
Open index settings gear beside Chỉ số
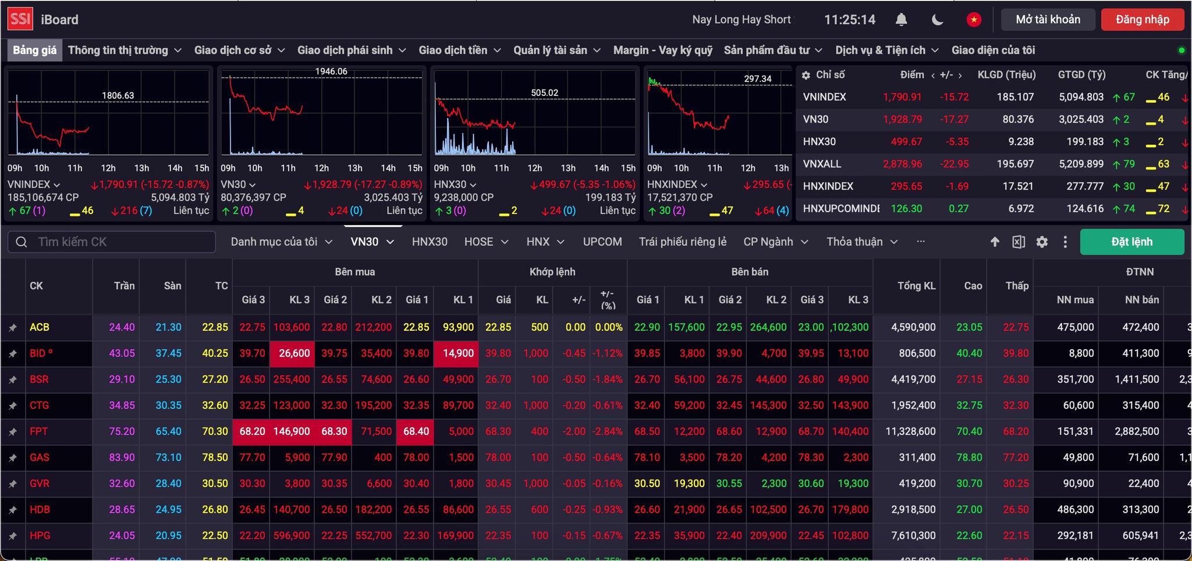click(806, 75)
